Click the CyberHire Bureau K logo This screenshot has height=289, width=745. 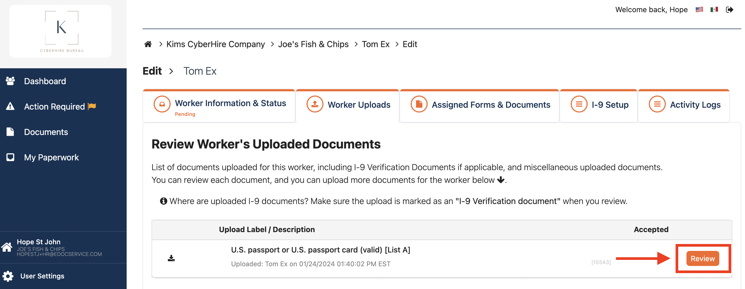coord(62,31)
